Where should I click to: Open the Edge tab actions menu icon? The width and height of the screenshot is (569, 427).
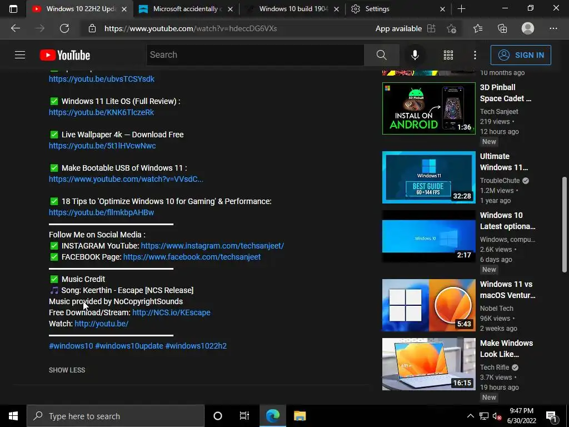pos(13,9)
